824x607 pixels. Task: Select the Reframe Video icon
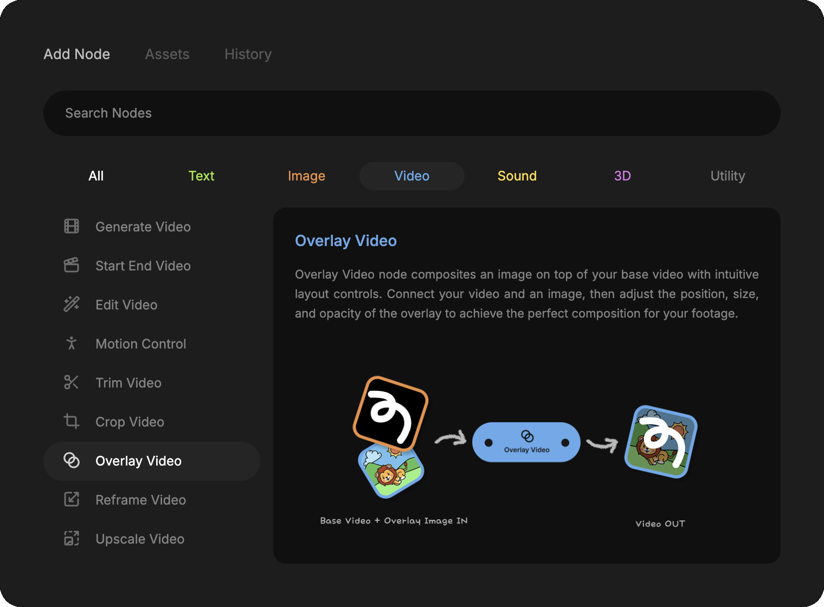click(72, 500)
